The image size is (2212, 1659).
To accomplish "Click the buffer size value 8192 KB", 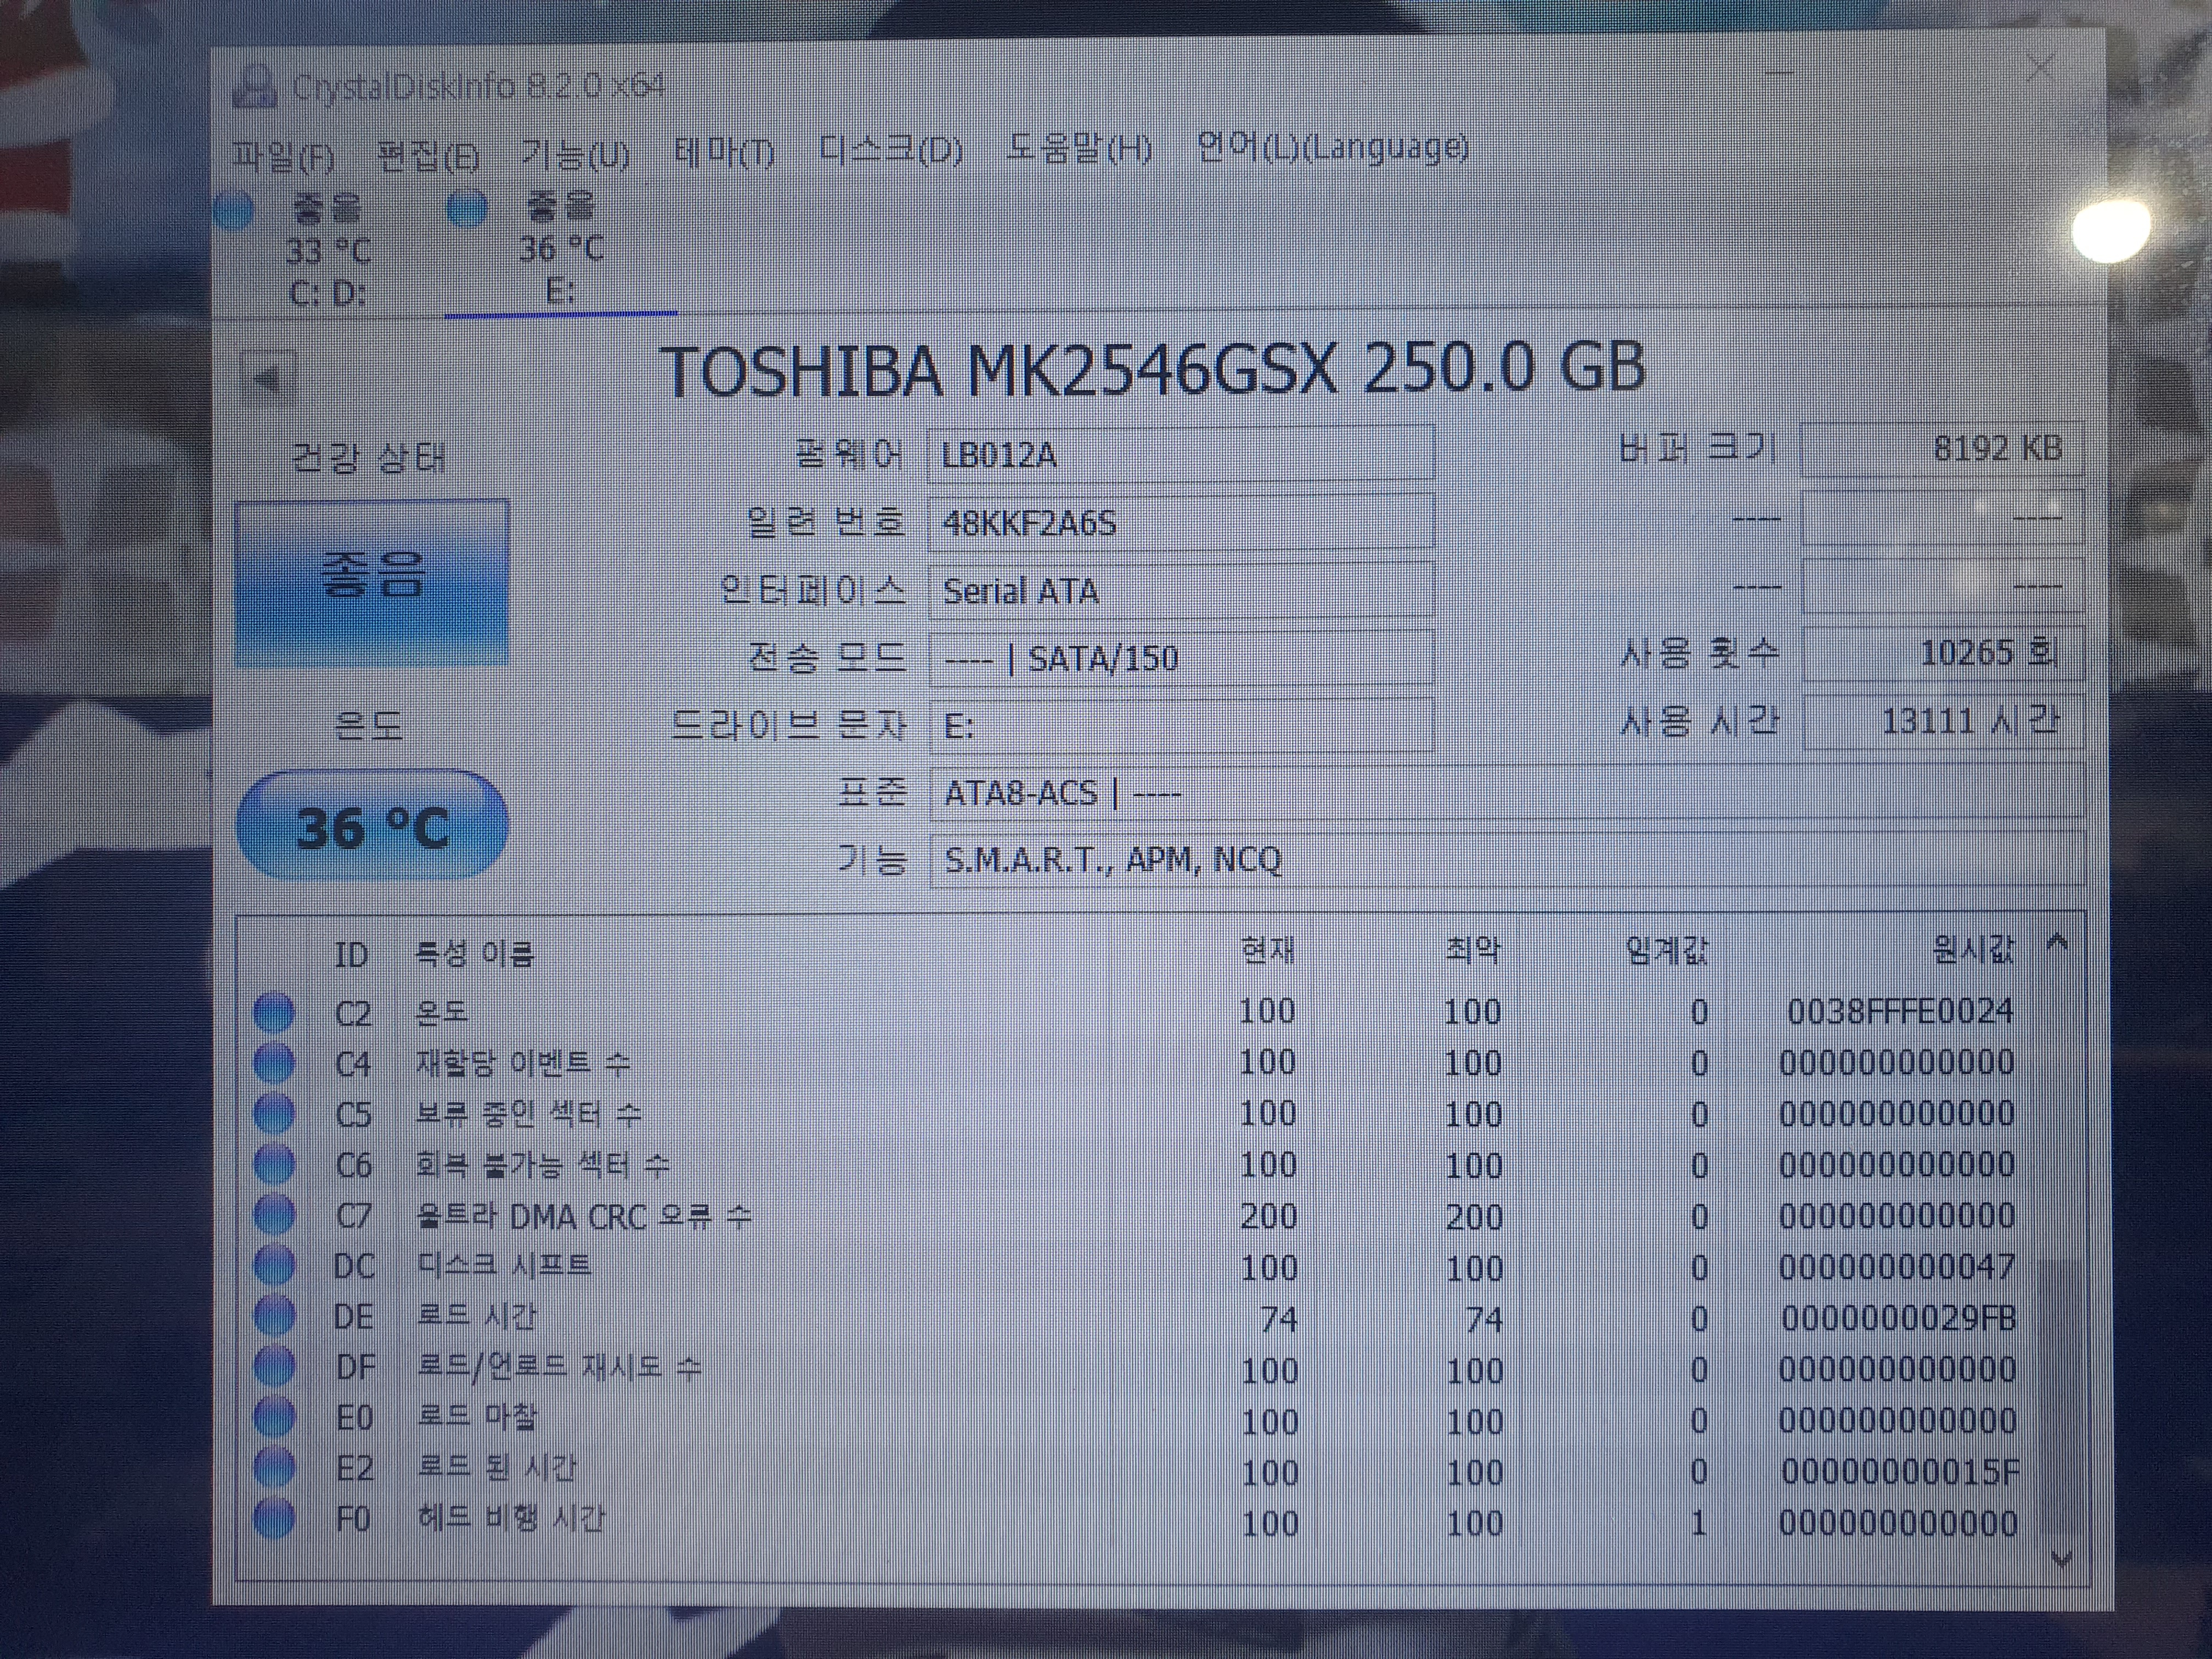I will 1942,448.
